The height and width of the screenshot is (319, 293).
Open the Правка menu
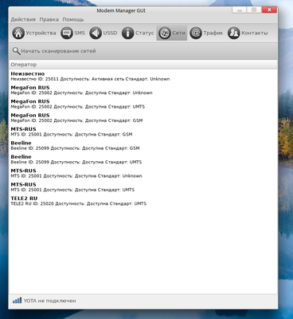[49, 20]
